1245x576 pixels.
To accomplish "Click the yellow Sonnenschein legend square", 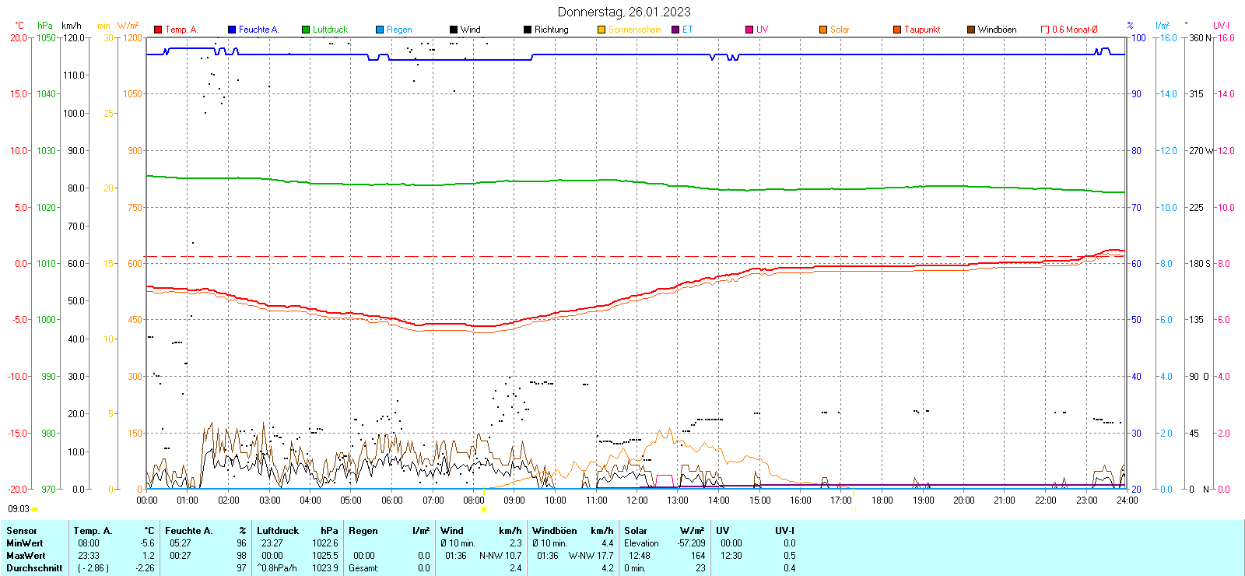I will pos(601,30).
